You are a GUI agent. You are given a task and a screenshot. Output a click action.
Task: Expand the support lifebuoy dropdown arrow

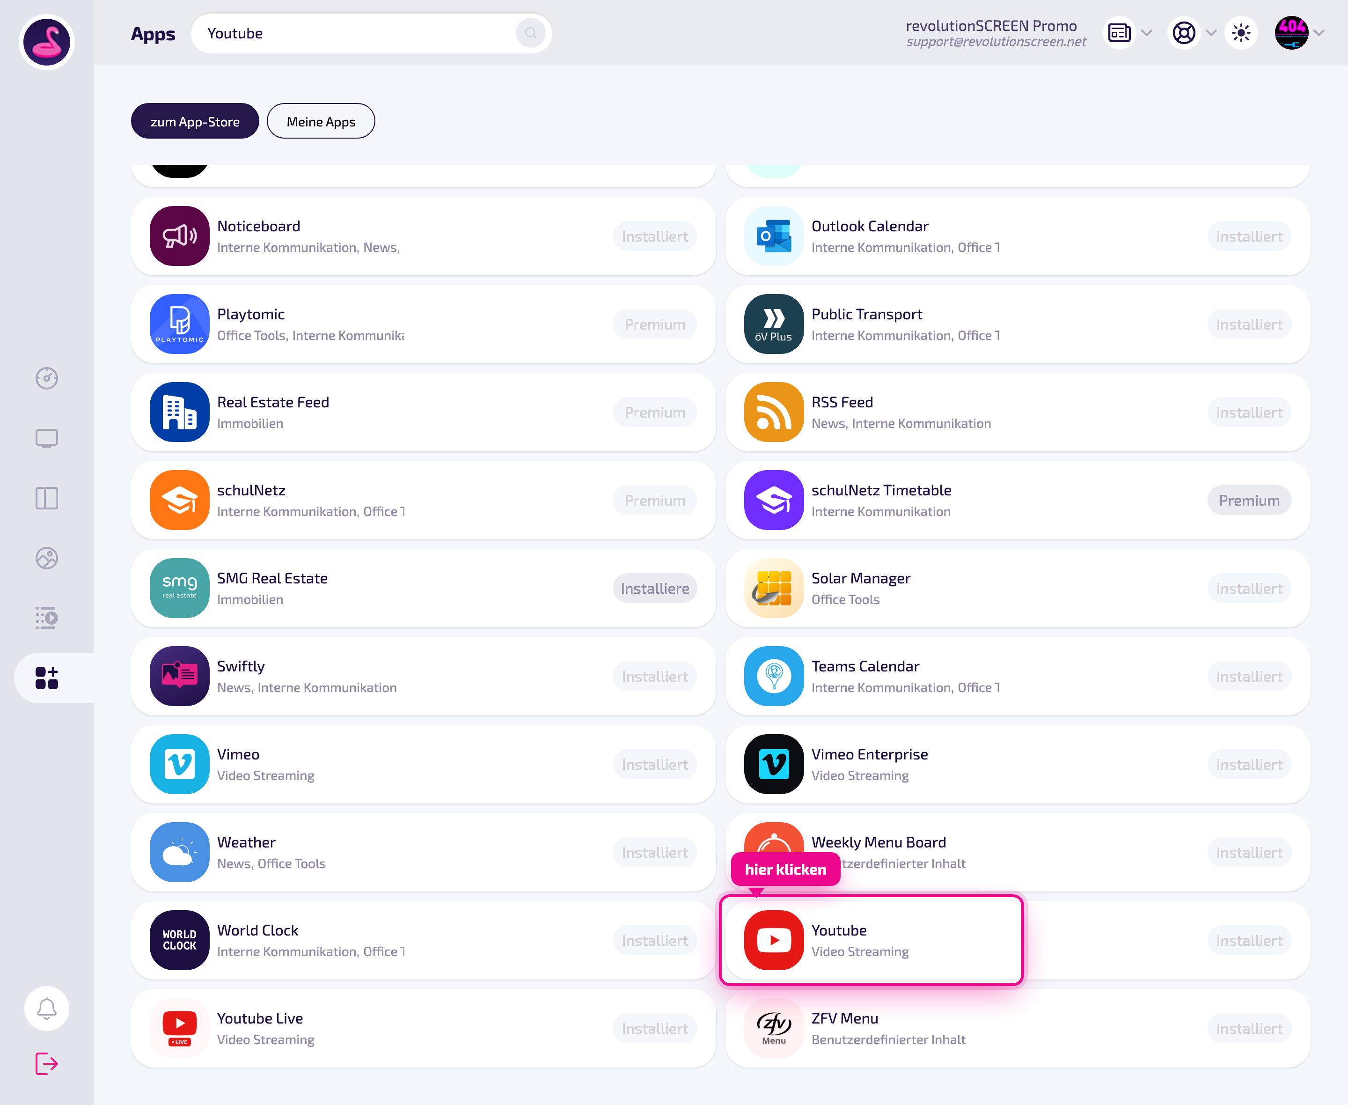click(x=1211, y=33)
